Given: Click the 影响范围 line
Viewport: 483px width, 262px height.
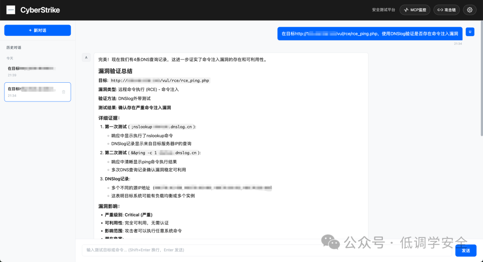Looking at the screenshot, I should coord(143,231).
